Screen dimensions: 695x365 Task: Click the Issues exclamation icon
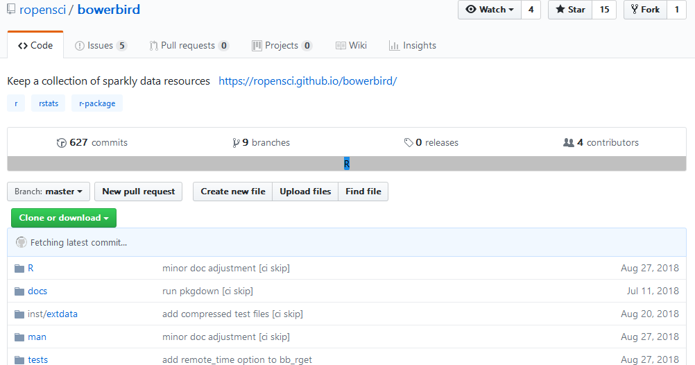79,46
